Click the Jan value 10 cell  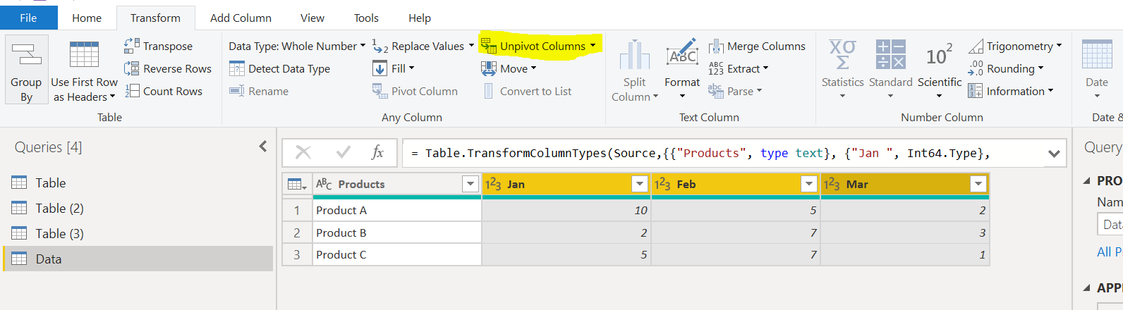tap(566, 210)
